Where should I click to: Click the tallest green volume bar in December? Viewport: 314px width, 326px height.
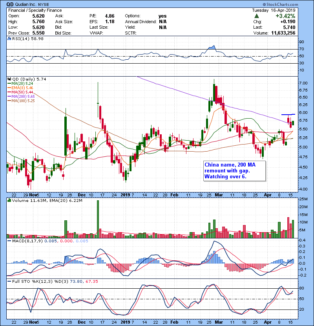98,219
